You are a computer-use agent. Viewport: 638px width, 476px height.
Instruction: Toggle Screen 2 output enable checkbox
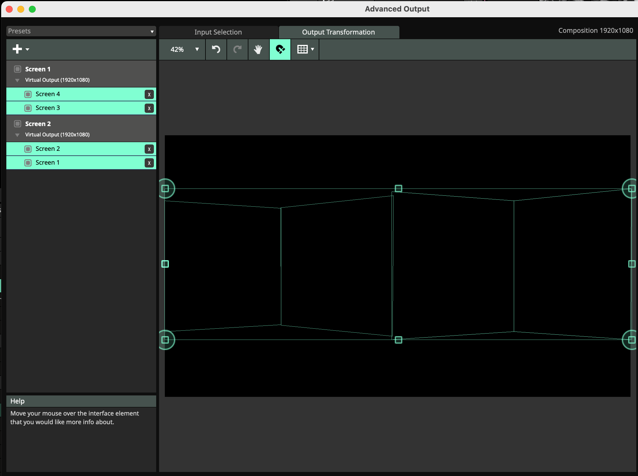pyautogui.click(x=18, y=124)
